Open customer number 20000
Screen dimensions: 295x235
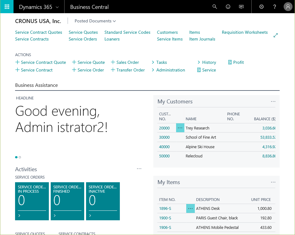point(164,128)
